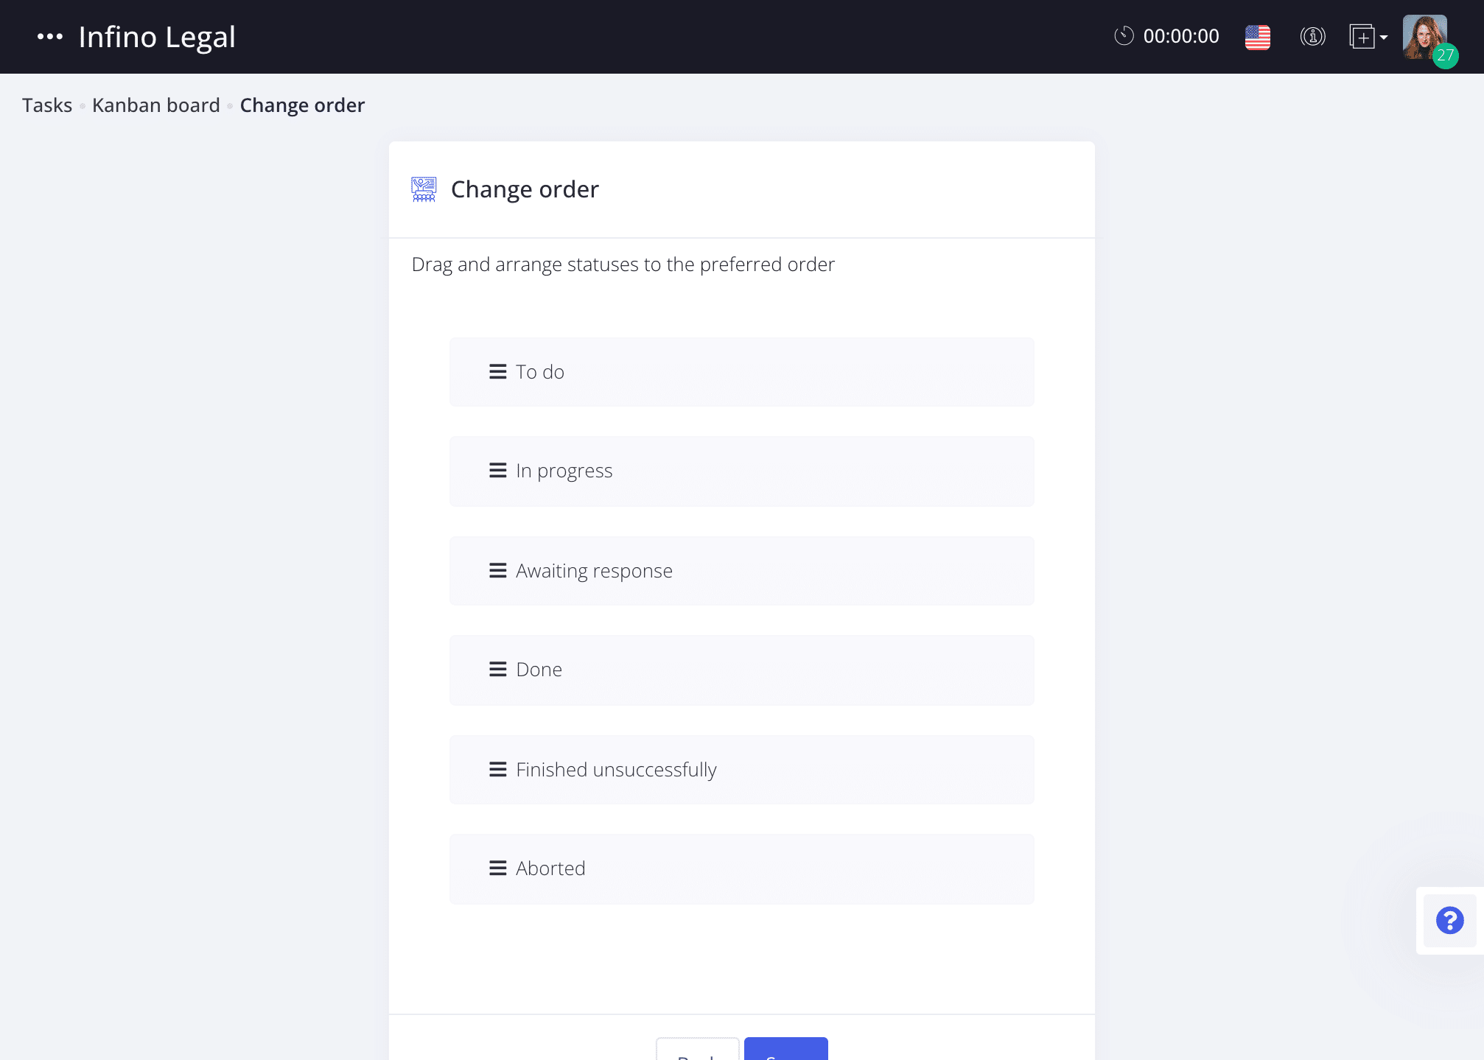Click the stopwatch timer icon
Image resolution: width=1484 pixels, height=1060 pixels.
[1124, 36]
